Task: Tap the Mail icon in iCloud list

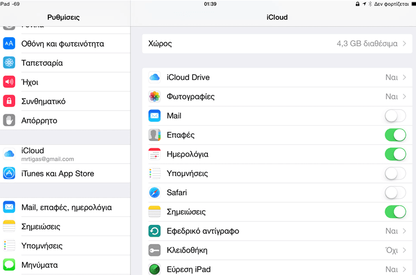Action: (154, 116)
